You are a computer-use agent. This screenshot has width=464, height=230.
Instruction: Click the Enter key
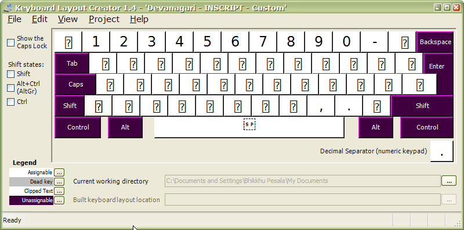[x=438, y=66]
